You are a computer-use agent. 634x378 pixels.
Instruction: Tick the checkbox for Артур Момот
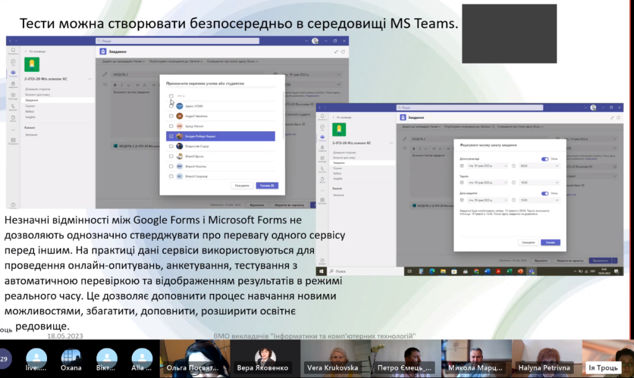pos(171,126)
